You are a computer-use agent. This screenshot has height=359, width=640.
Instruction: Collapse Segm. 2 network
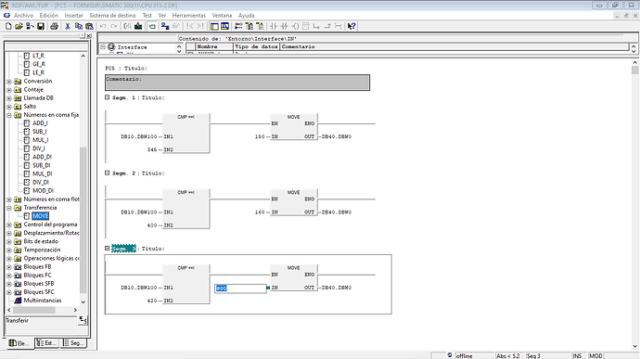[x=107, y=173]
